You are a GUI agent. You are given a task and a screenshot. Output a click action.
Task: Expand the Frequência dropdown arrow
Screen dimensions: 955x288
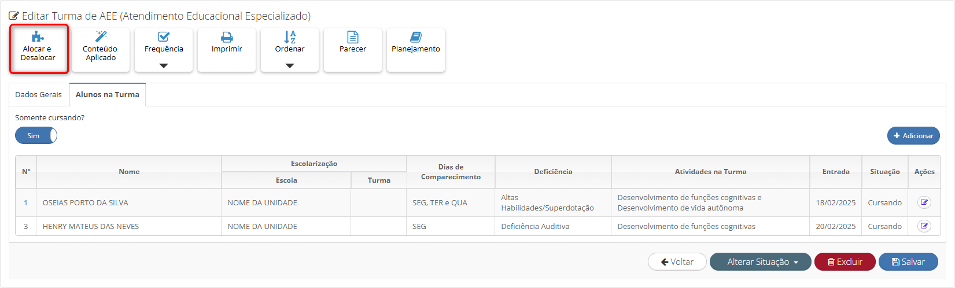[164, 66]
